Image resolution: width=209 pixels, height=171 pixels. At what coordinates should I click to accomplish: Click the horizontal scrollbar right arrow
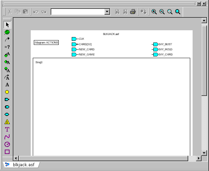pos(199,158)
